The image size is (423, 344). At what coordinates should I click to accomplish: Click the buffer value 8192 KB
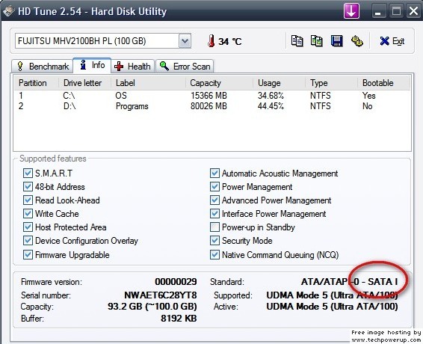click(x=179, y=319)
